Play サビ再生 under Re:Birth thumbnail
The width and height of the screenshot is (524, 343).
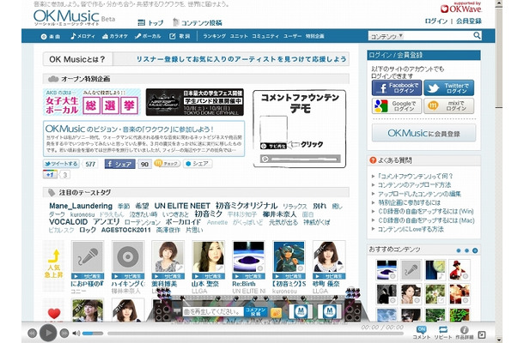pyautogui.click(x=248, y=276)
